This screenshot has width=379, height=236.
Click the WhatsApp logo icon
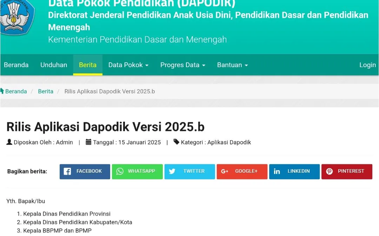(120, 171)
